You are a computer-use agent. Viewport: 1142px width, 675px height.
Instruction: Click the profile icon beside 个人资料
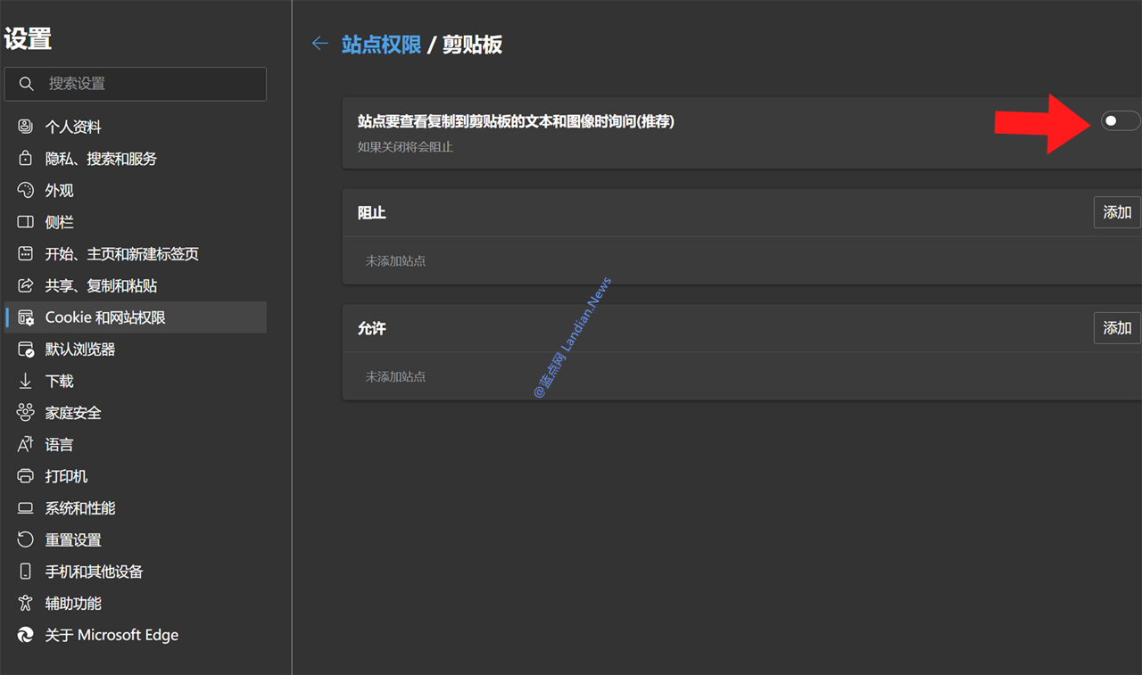26,127
